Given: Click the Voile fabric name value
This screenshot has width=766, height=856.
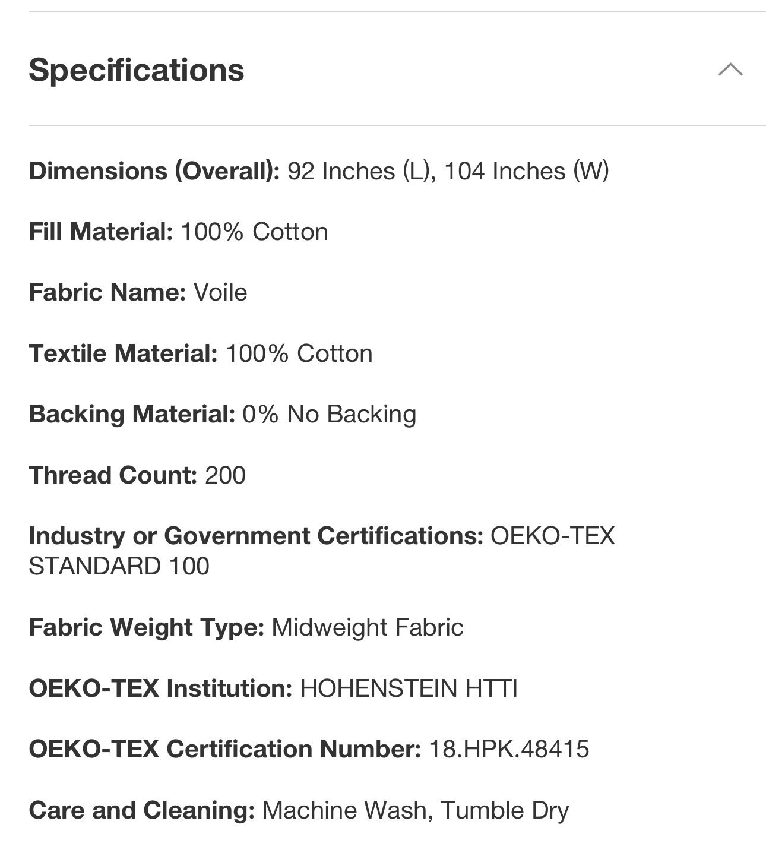Looking at the screenshot, I should [x=220, y=292].
